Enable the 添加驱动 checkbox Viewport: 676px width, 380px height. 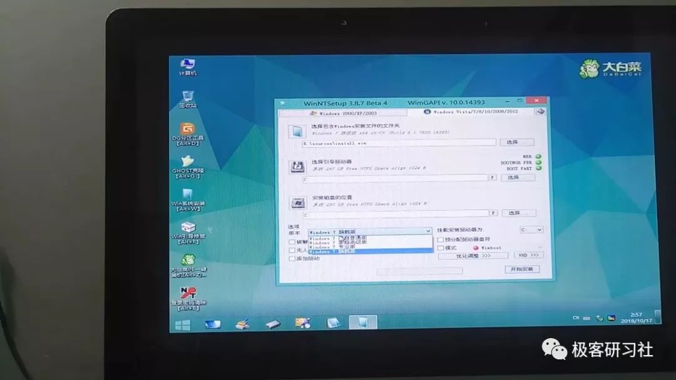pyautogui.click(x=292, y=259)
